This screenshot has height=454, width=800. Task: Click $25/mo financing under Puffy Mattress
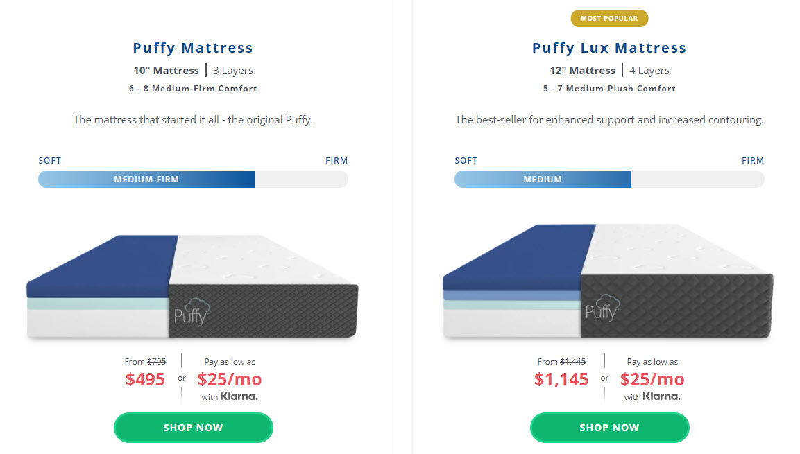pyautogui.click(x=230, y=379)
